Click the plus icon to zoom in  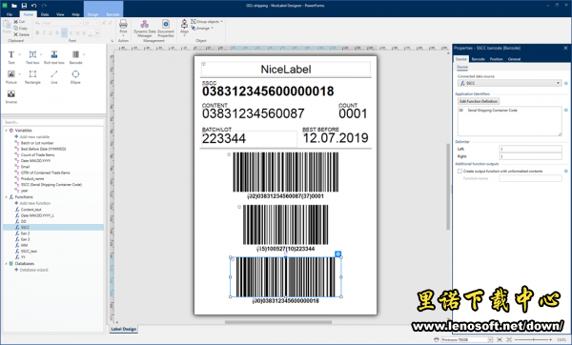point(550,340)
